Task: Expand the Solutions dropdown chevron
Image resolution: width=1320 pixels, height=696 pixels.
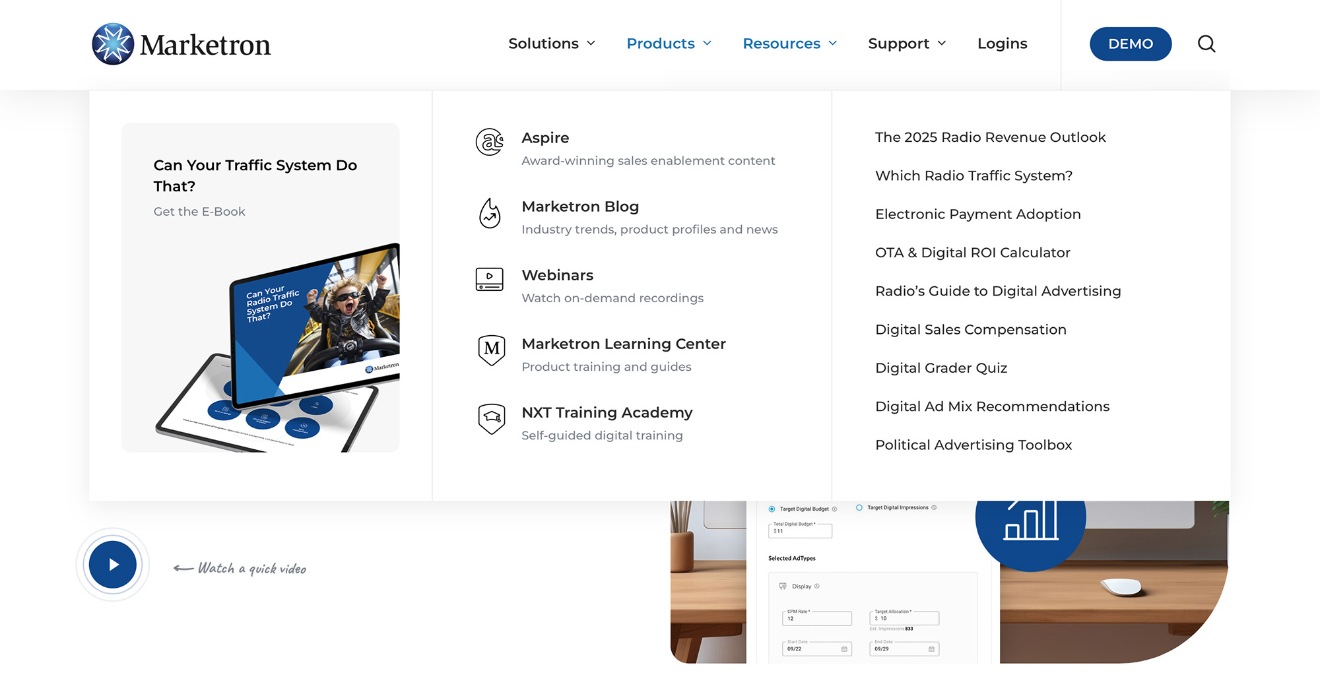Action: click(591, 44)
